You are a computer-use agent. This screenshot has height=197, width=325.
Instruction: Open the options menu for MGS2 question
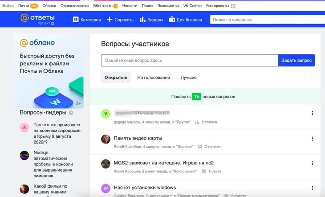(313, 164)
